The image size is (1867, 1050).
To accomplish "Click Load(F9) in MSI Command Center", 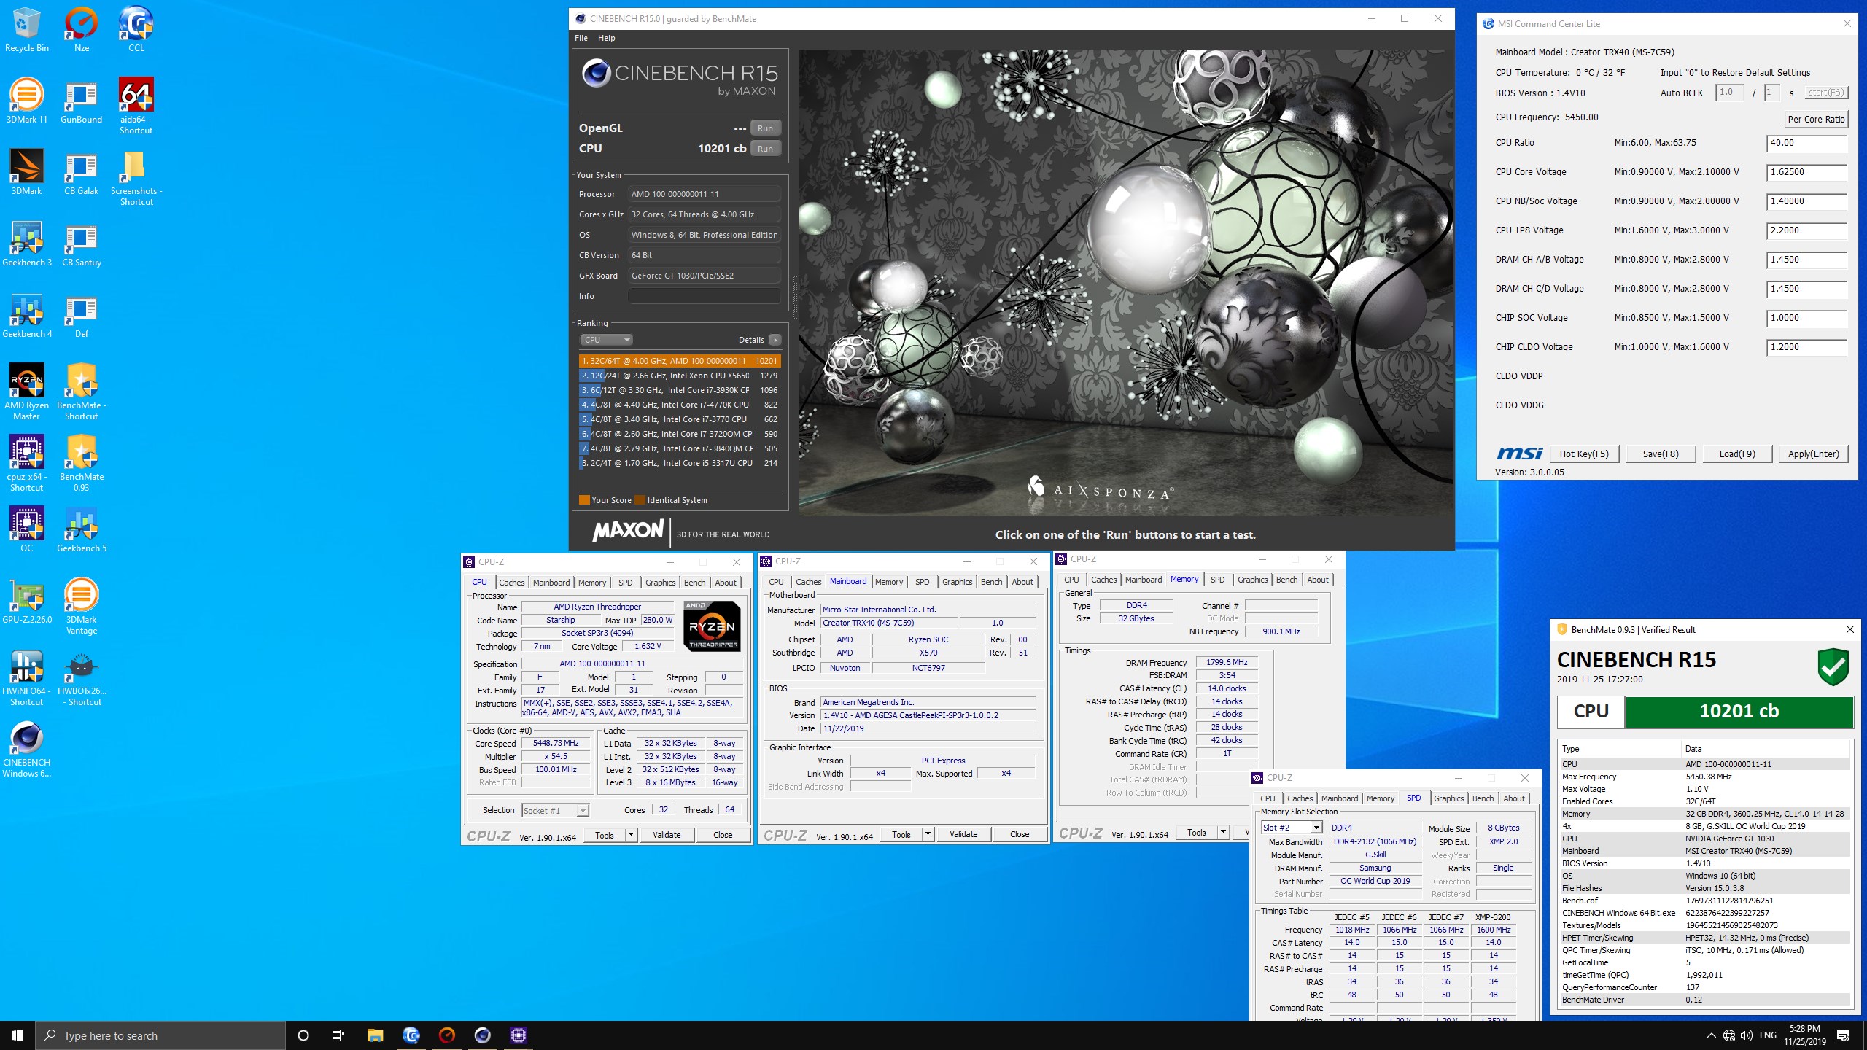I will [x=1737, y=454].
